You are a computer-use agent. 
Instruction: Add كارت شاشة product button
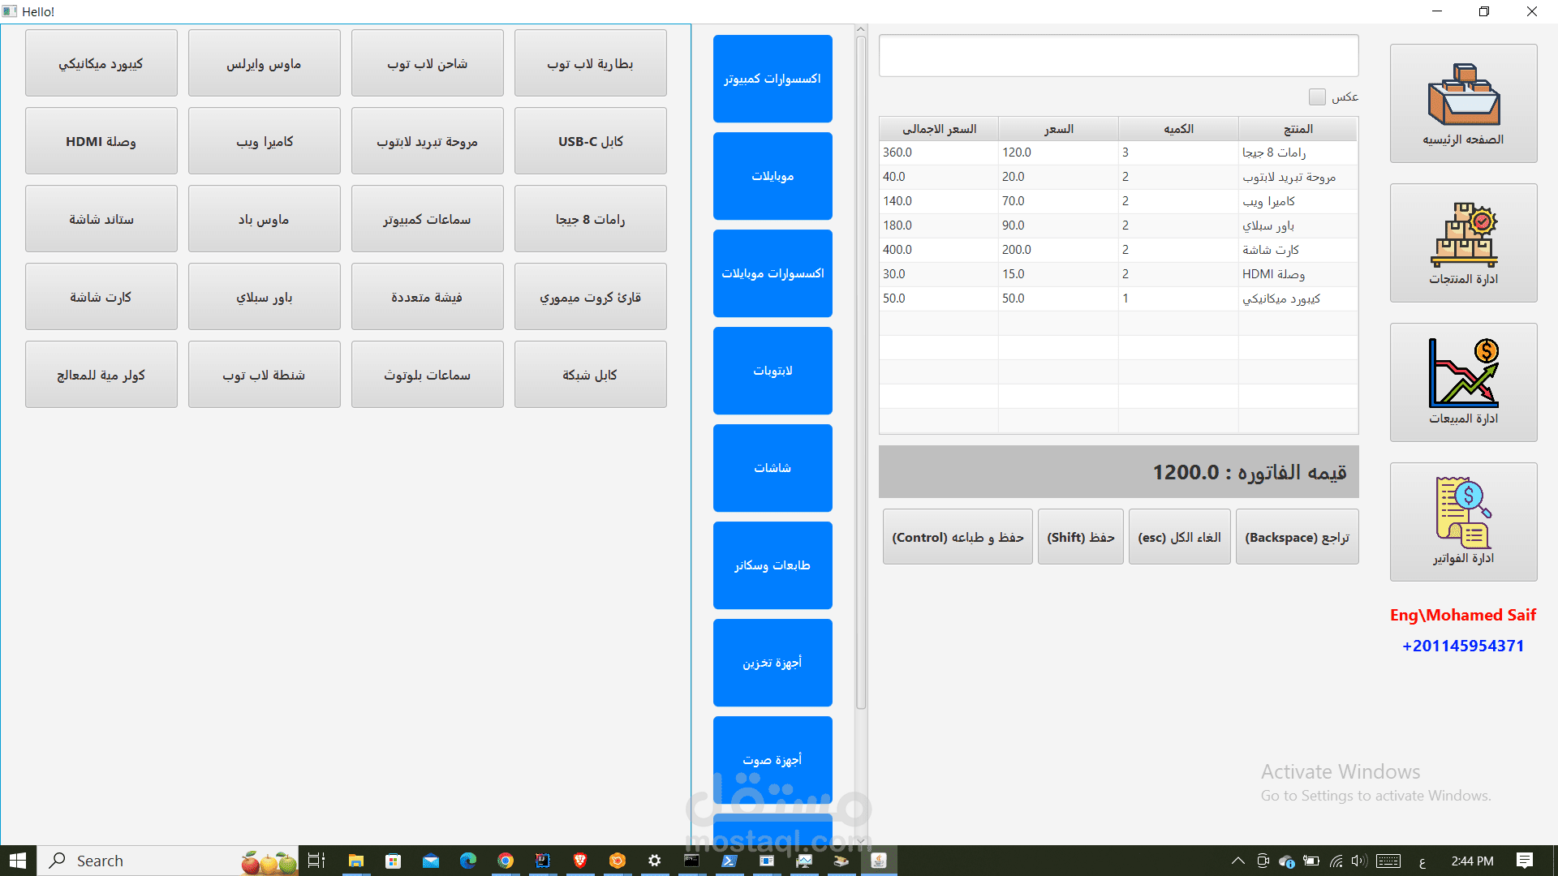(x=101, y=297)
